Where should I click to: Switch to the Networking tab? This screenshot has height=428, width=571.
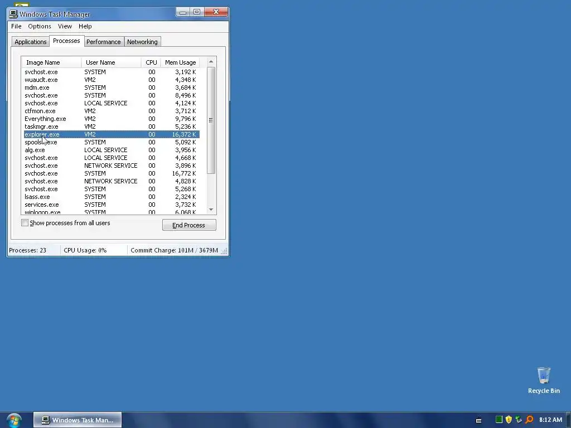pos(142,42)
